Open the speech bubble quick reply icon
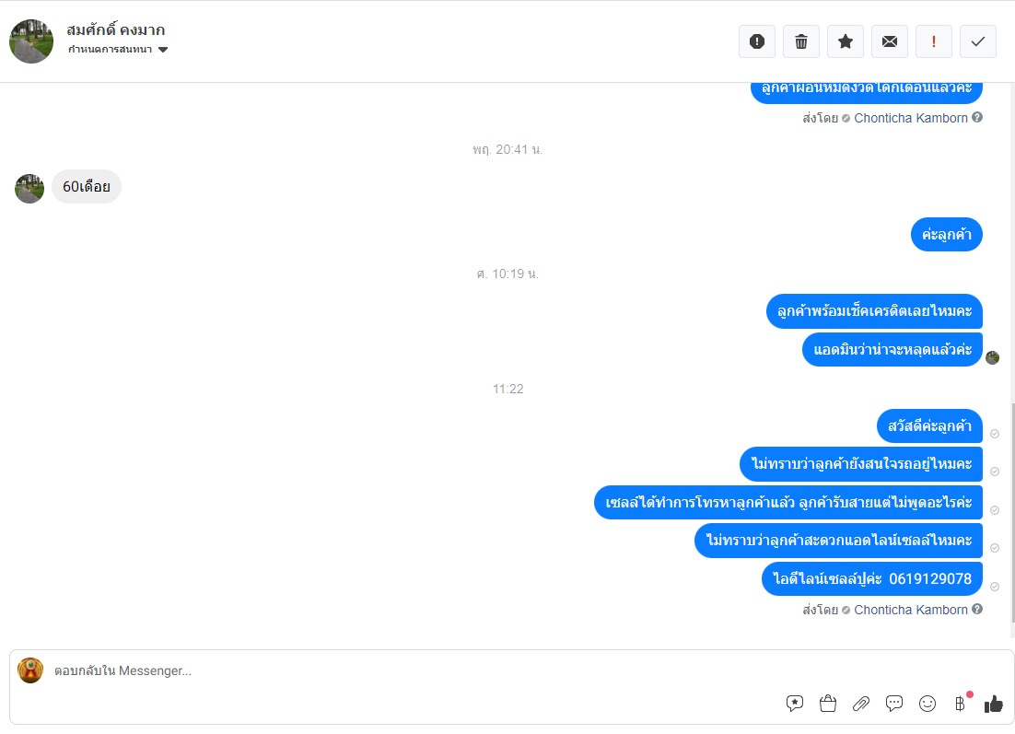This screenshot has width=1015, height=734. [894, 703]
